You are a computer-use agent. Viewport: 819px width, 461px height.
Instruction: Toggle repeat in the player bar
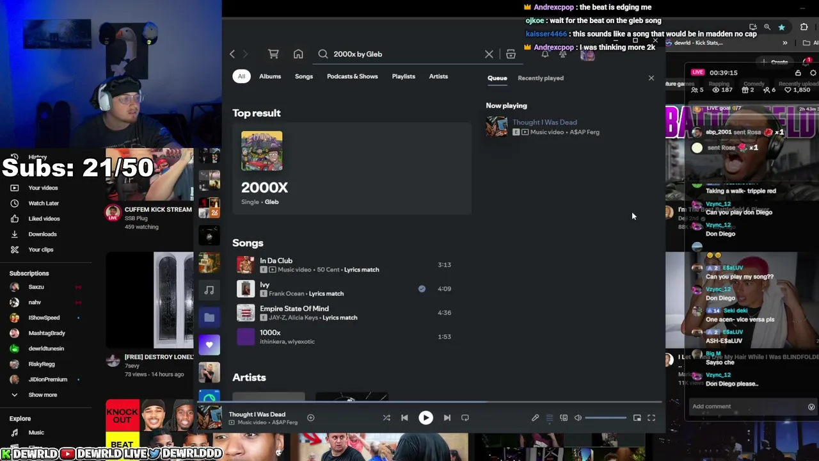(465, 418)
